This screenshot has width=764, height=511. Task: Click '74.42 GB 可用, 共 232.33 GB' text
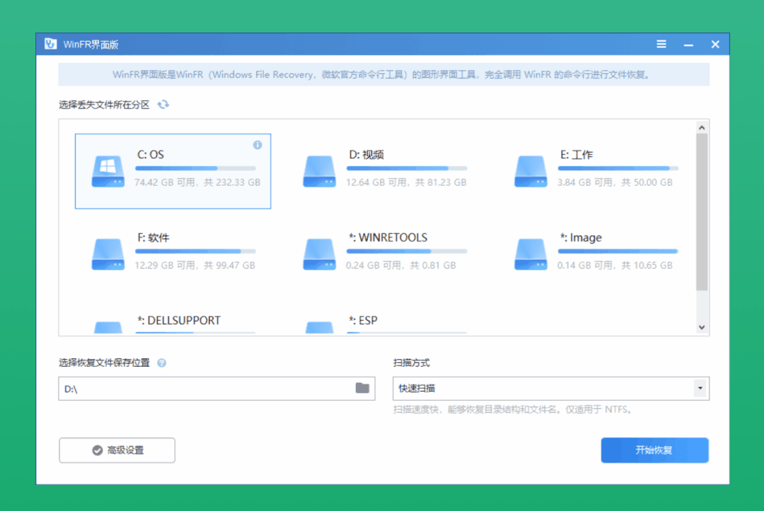point(197,182)
